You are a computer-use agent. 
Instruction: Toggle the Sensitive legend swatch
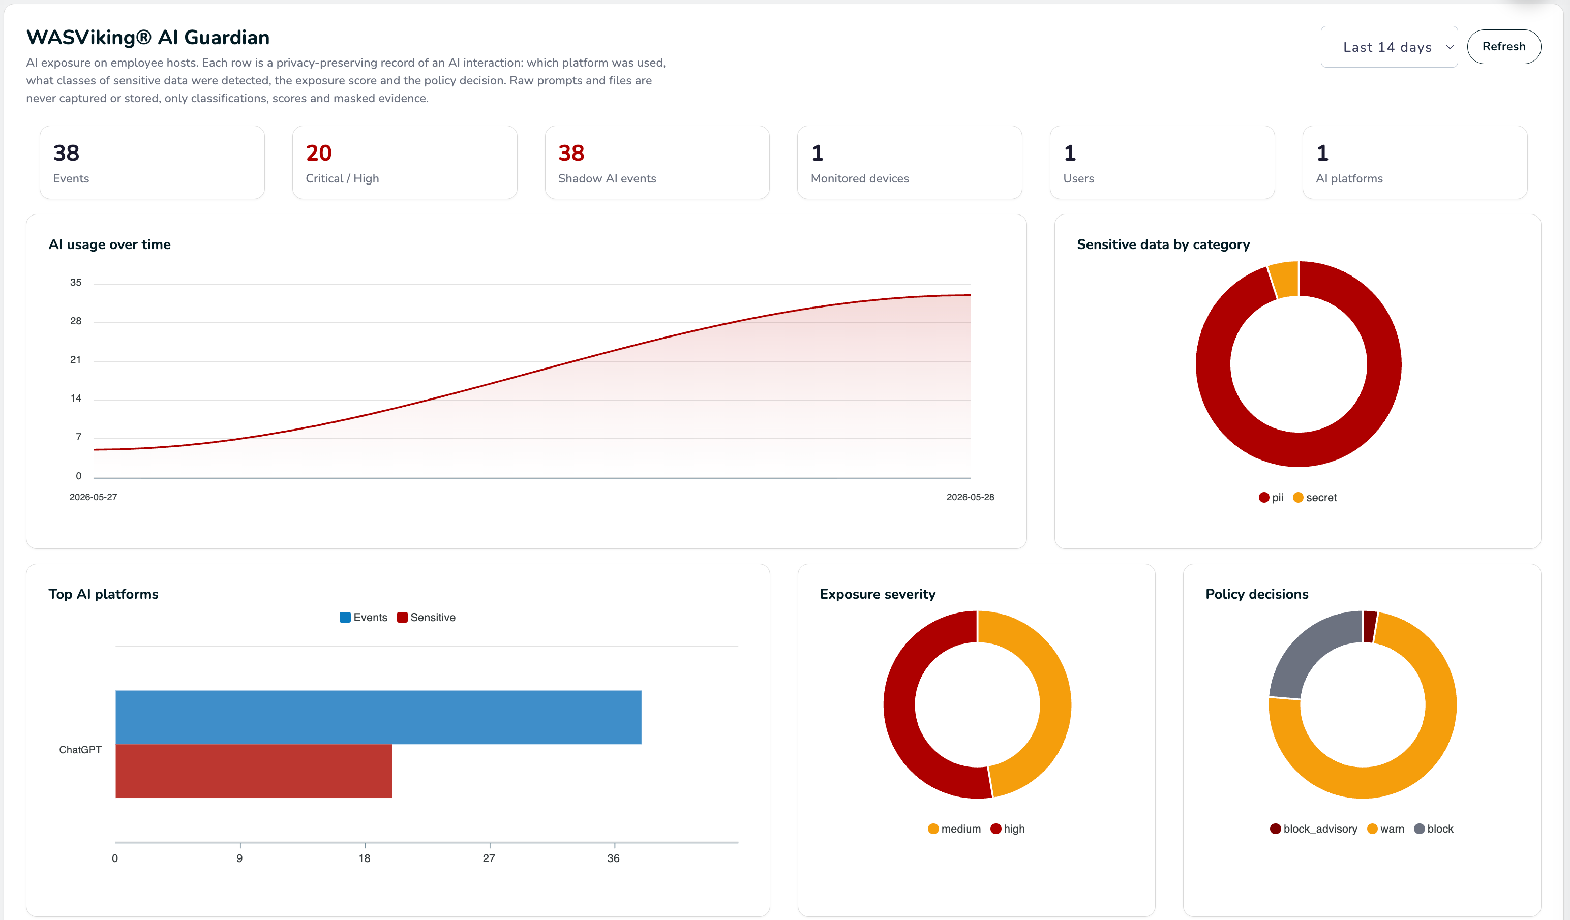(x=426, y=617)
